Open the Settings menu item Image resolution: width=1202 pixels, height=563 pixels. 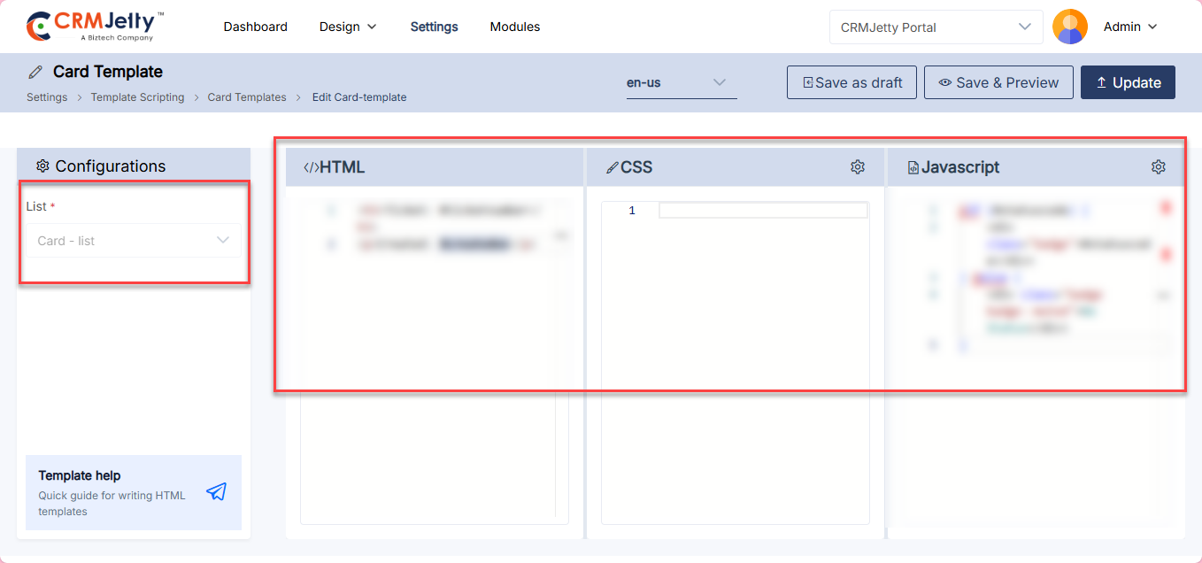click(x=434, y=27)
